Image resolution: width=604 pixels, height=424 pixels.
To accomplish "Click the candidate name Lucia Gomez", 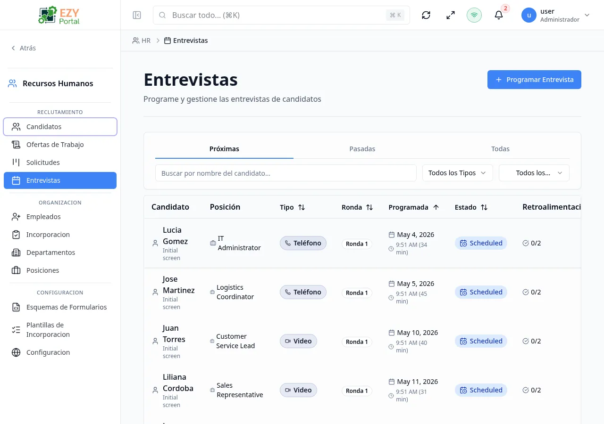I will 175,236.
